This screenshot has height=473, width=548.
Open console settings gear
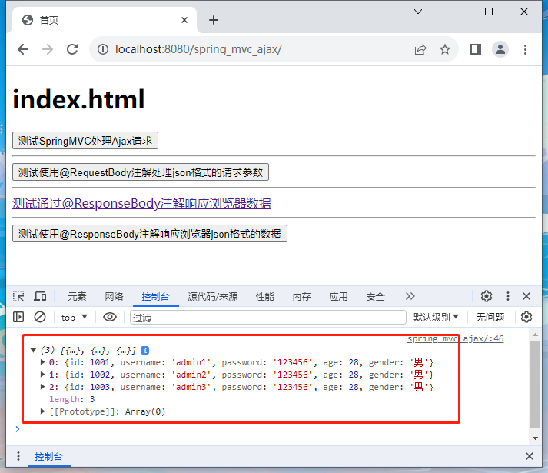pos(526,318)
